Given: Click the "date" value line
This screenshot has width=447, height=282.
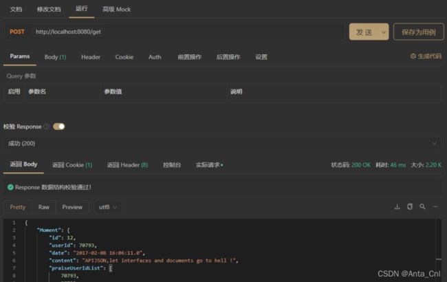Looking at the screenshot, I should (x=97, y=253).
